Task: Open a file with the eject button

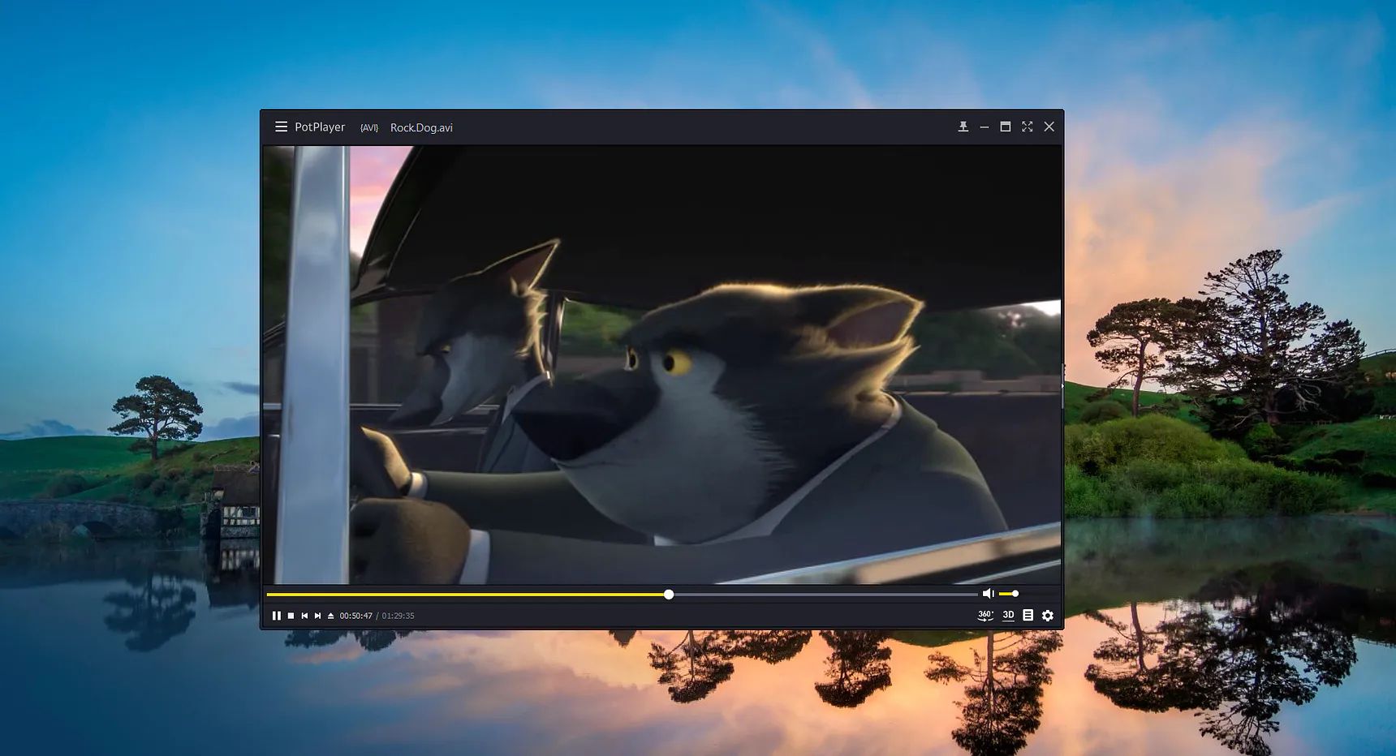Action: coord(330,616)
